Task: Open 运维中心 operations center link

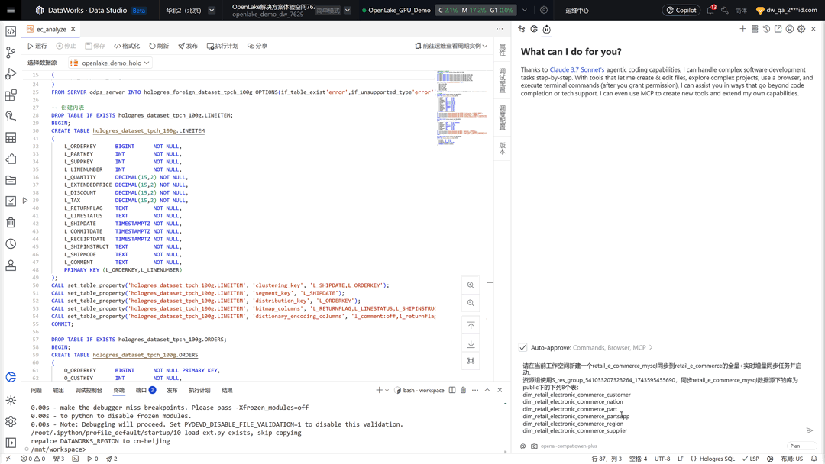Action: pos(577,11)
